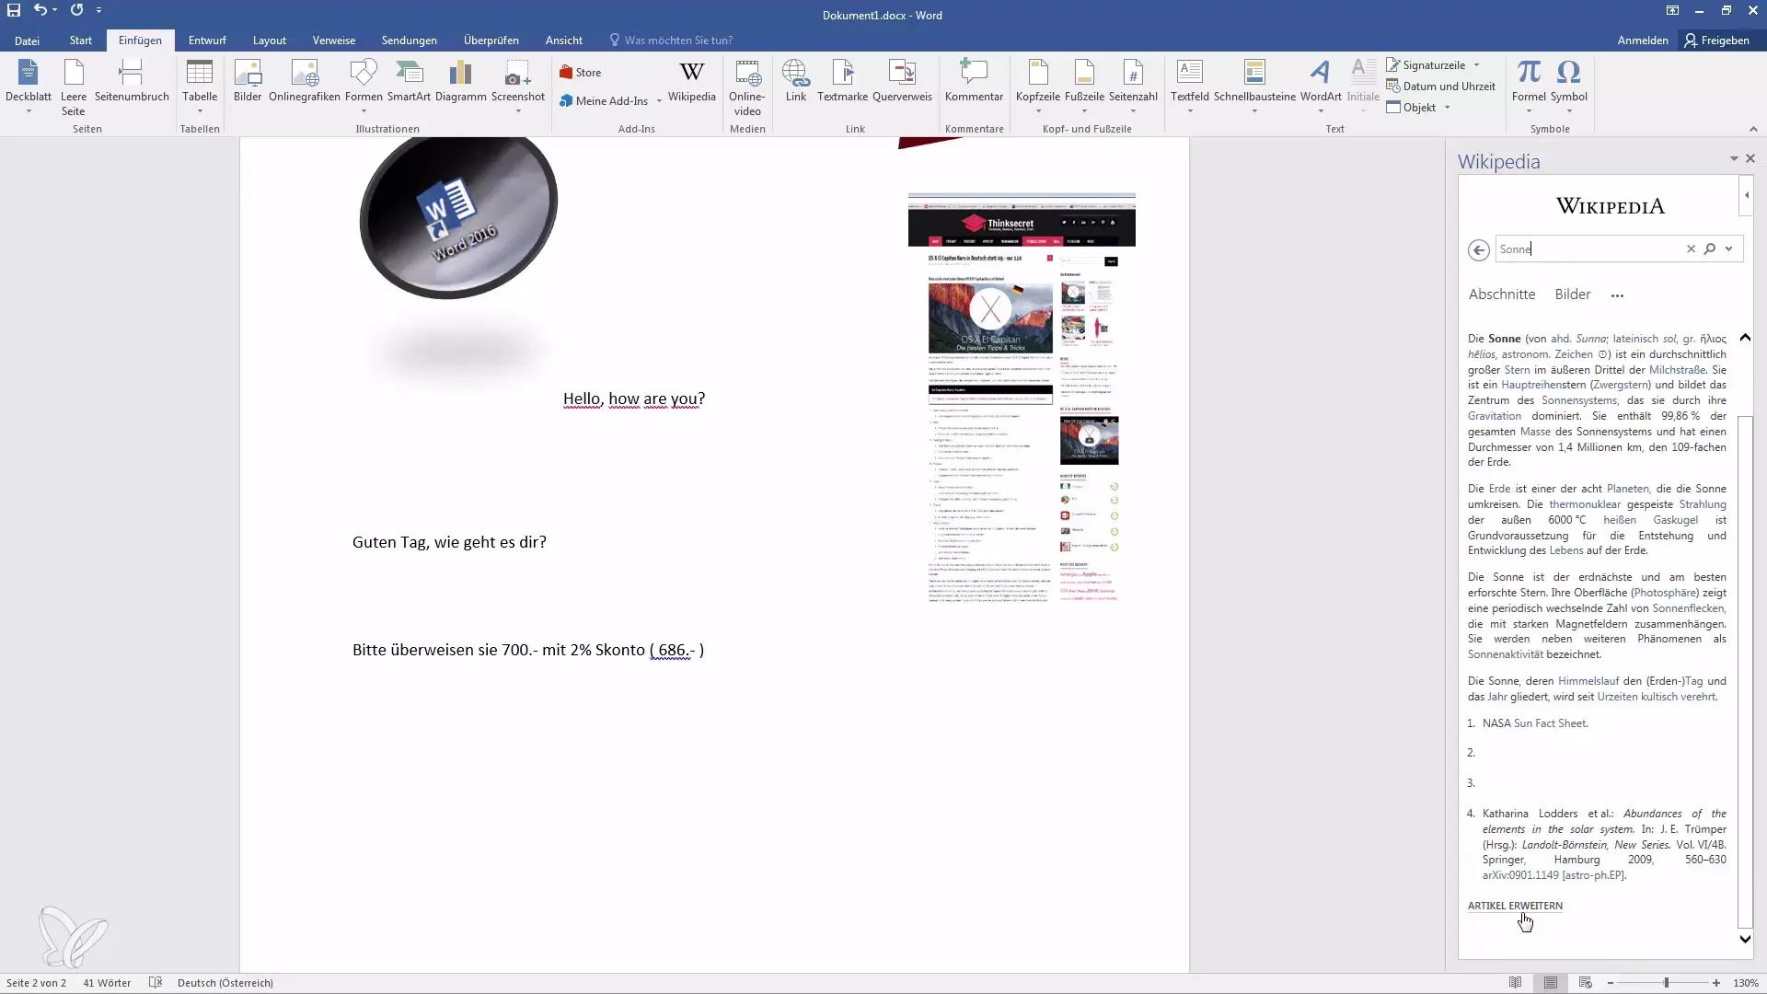1767x994 pixels.
Task: Insert a SmartArt graphic
Action: (409, 81)
